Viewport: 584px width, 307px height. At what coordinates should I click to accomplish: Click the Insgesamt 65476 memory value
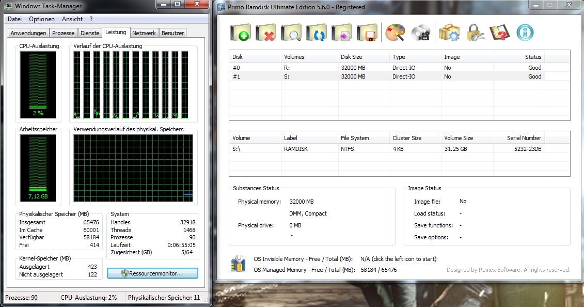click(x=91, y=222)
